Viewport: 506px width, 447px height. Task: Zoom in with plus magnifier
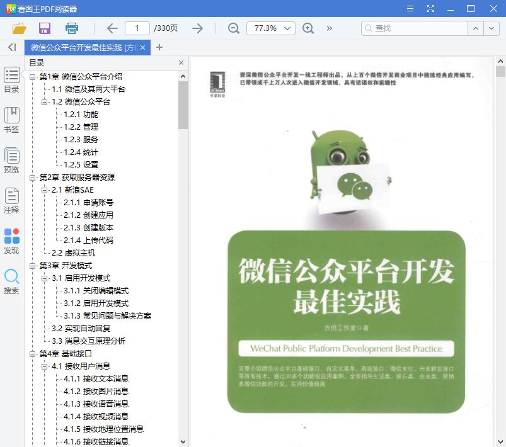pyautogui.click(x=308, y=28)
